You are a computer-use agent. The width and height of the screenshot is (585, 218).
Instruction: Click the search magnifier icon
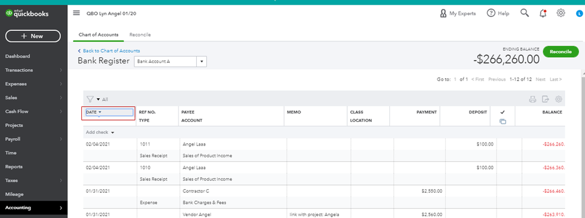click(525, 13)
